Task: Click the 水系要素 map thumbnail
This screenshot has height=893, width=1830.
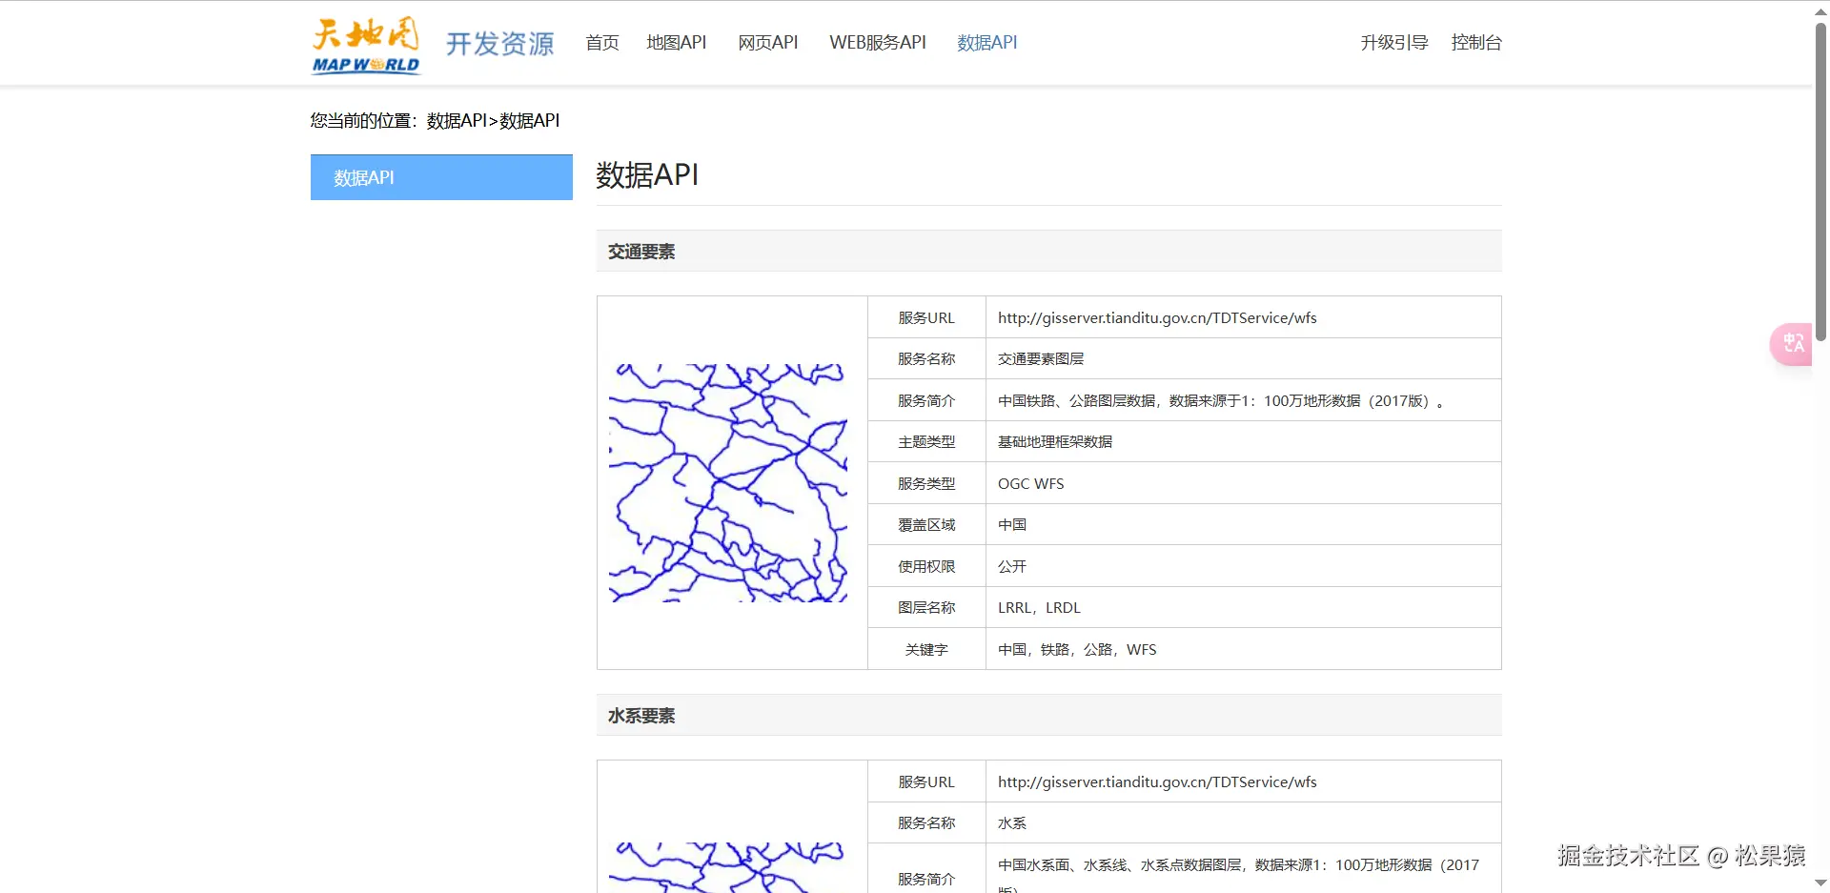Action: tap(728, 866)
